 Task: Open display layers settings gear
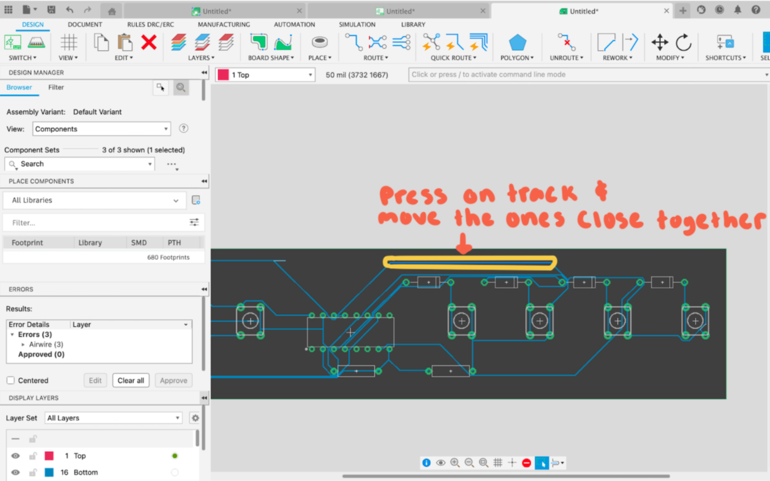[195, 418]
